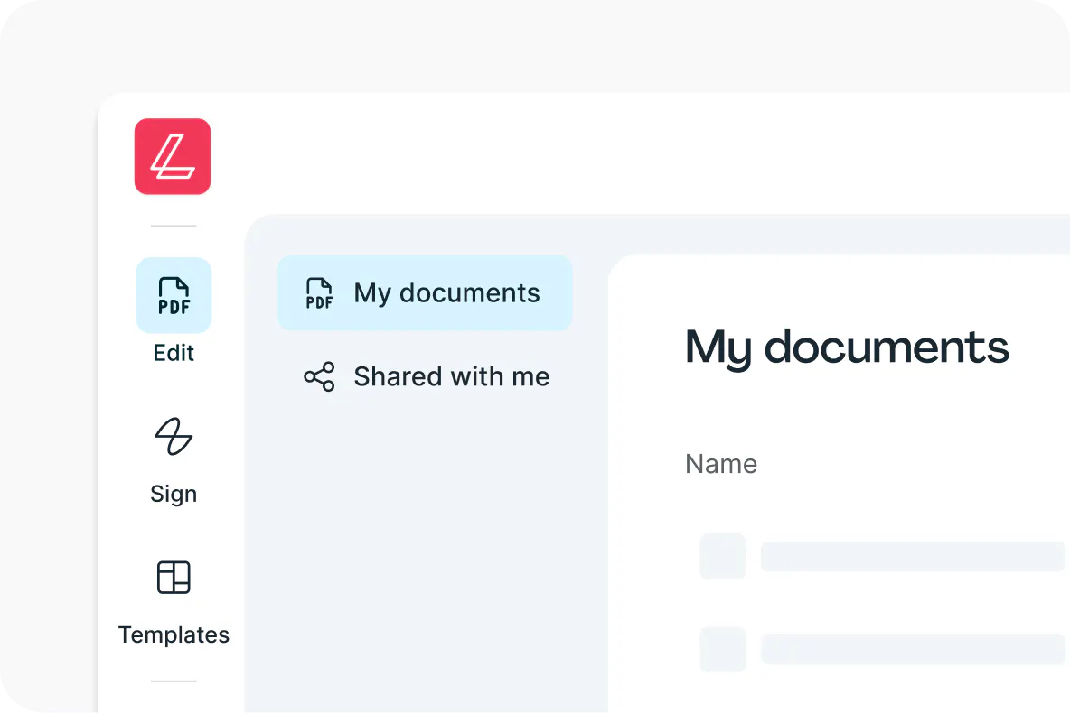The width and height of the screenshot is (1070, 713).
Task: Click the large My documents page heading
Action: click(x=847, y=347)
